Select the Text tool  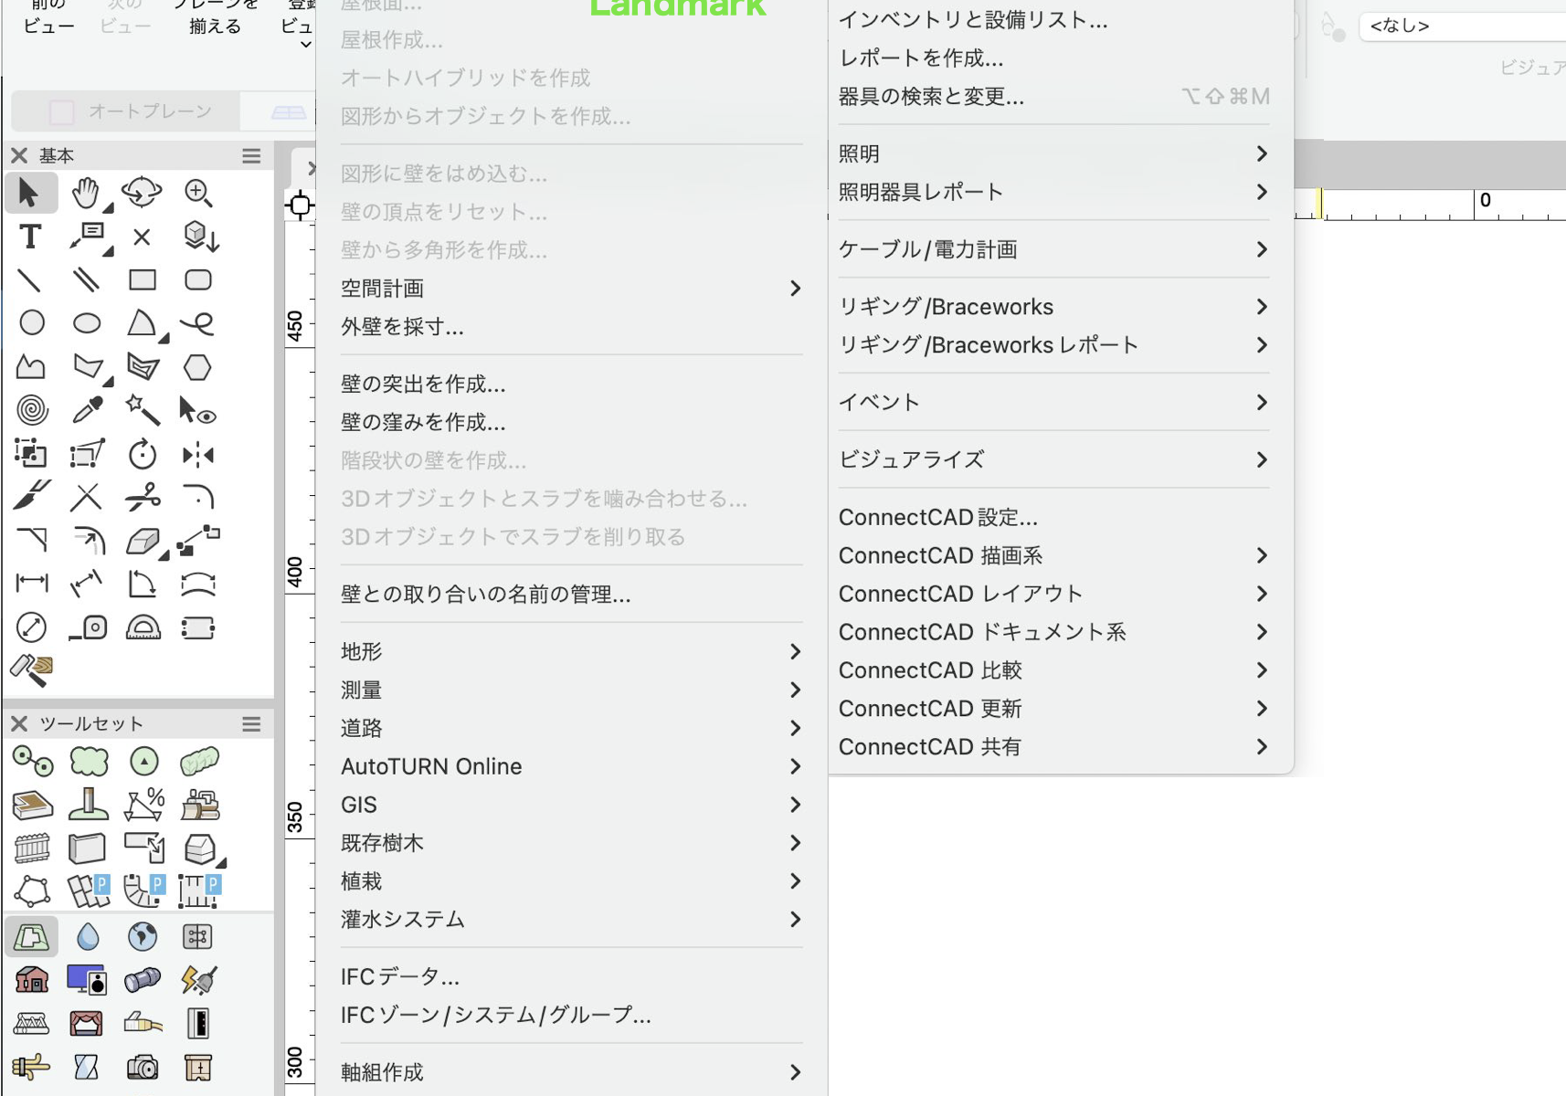click(x=30, y=237)
